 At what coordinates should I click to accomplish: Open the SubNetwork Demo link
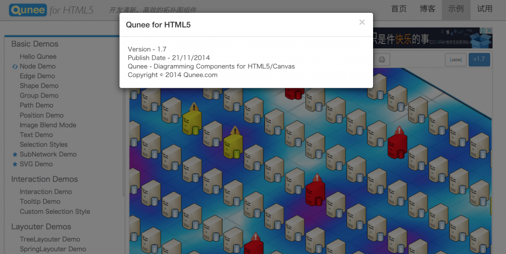[48, 154]
